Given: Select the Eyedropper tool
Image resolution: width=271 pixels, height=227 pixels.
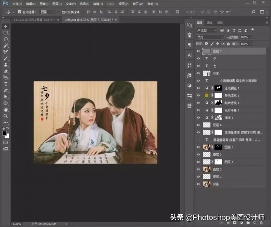Looking at the screenshot, I should [x=5, y=52].
